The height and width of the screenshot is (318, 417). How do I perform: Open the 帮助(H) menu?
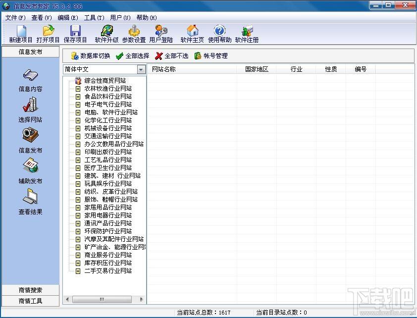coord(147,18)
